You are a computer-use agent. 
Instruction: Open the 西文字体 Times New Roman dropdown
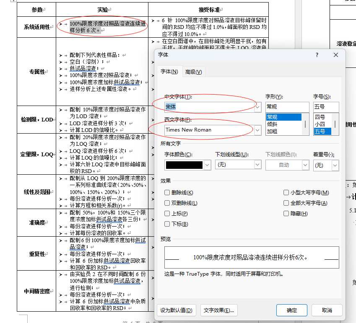(x=257, y=130)
